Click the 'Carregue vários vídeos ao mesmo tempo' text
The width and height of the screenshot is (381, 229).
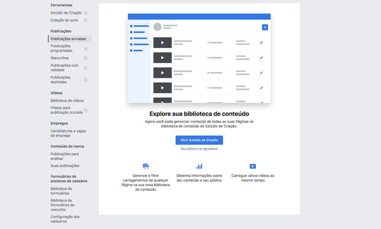pyautogui.click(x=253, y=178)
